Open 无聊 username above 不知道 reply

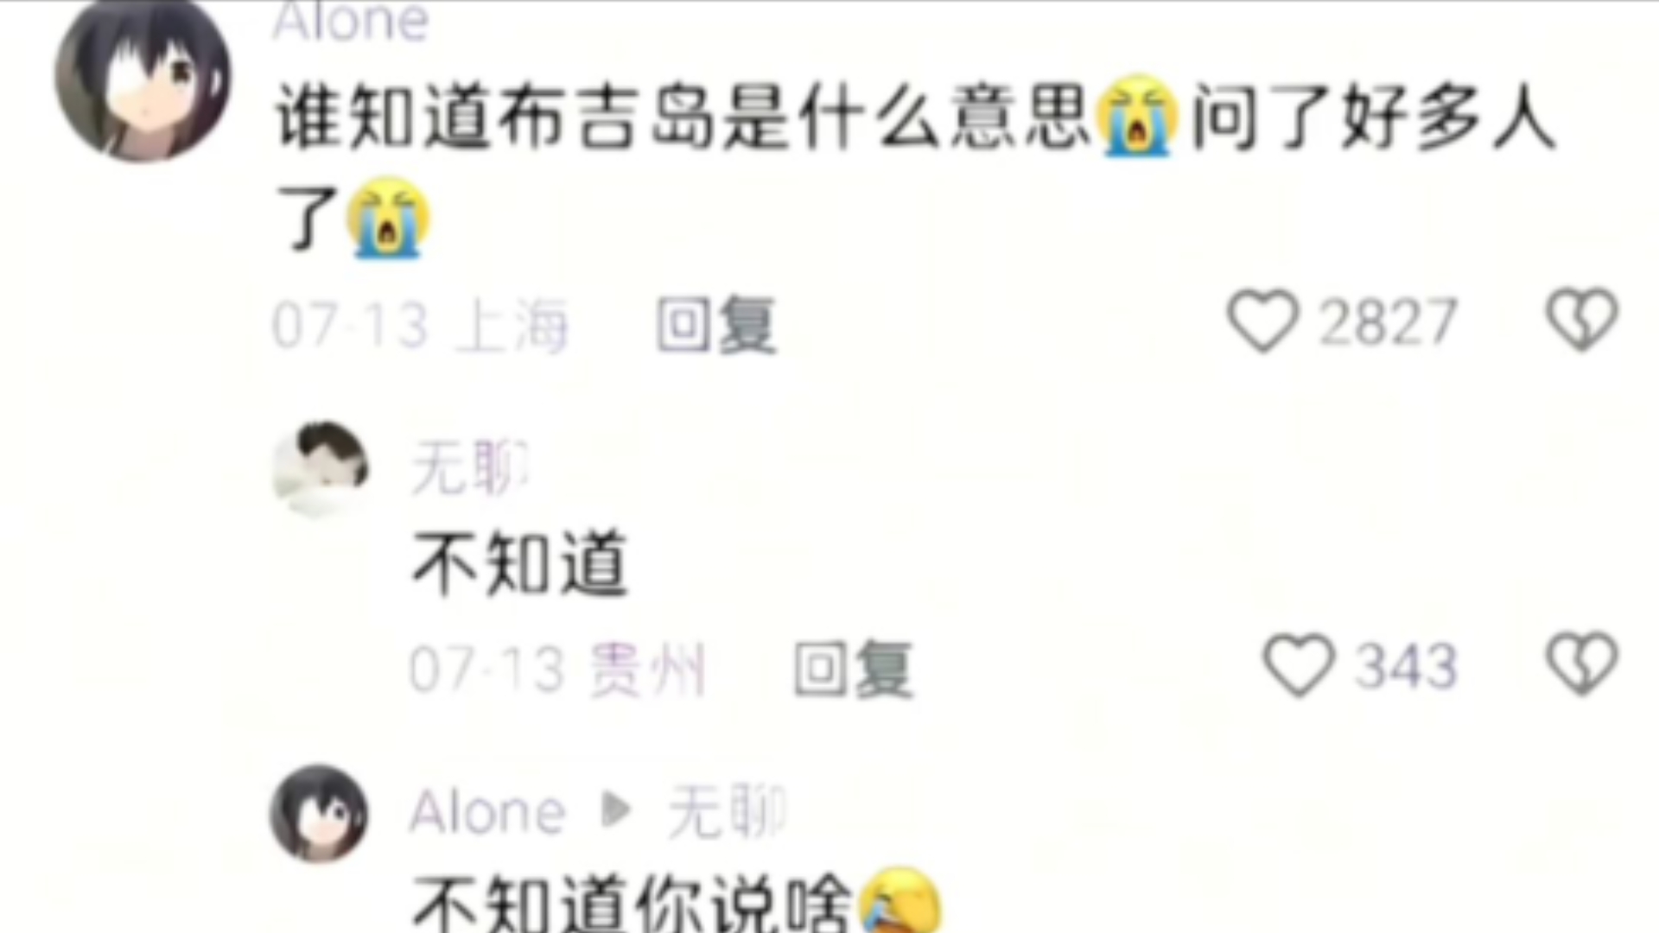pyautogui.click(x=469, y=467)
